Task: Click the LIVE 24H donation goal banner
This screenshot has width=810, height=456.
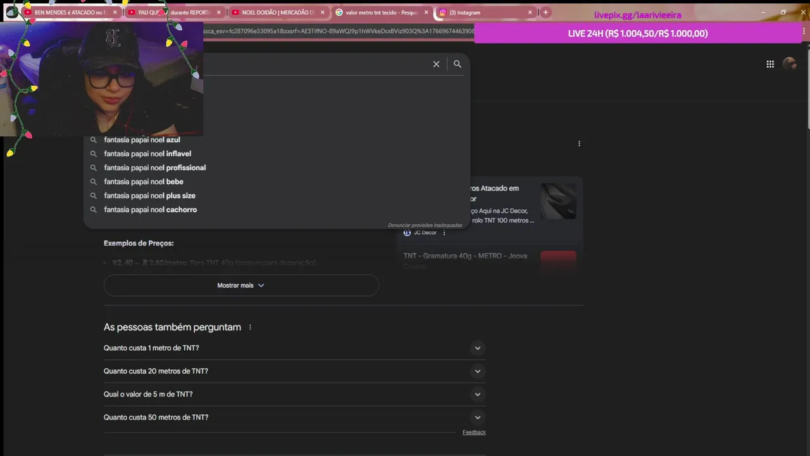Action: tap(638, 34)
